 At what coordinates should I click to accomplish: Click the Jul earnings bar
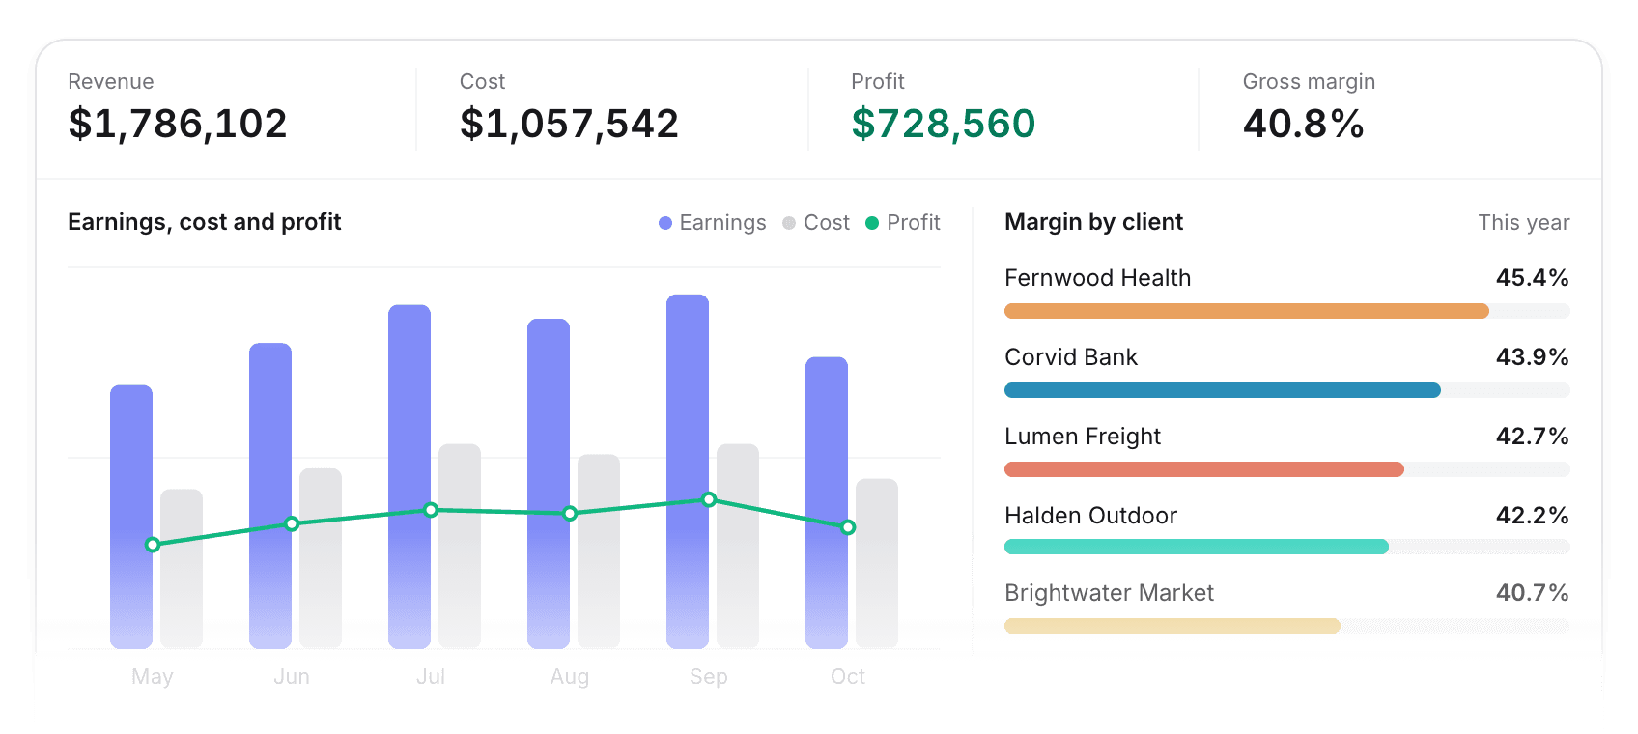(x=409, y=477)
